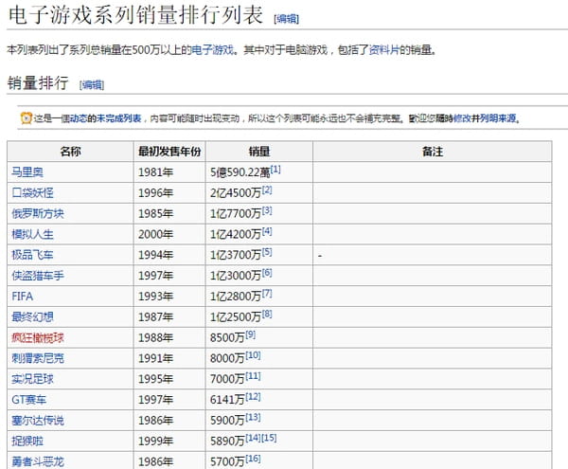Click footnote [8] after 1亿2500万
Image resolution: width=568 pixels, height=469 pixels.
coord(267,314)
